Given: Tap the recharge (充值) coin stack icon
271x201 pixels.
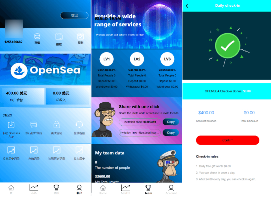Looking at the screenshot, I should click(37, 37).
